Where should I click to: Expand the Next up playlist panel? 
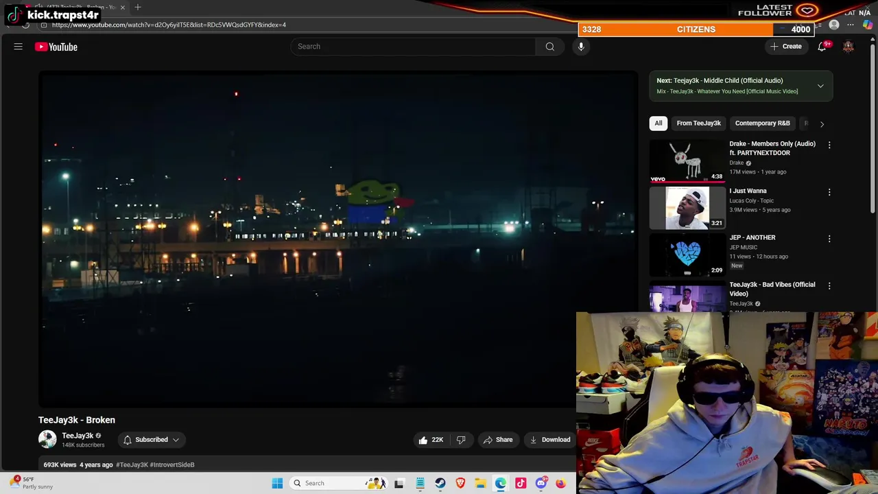point(820,86)
